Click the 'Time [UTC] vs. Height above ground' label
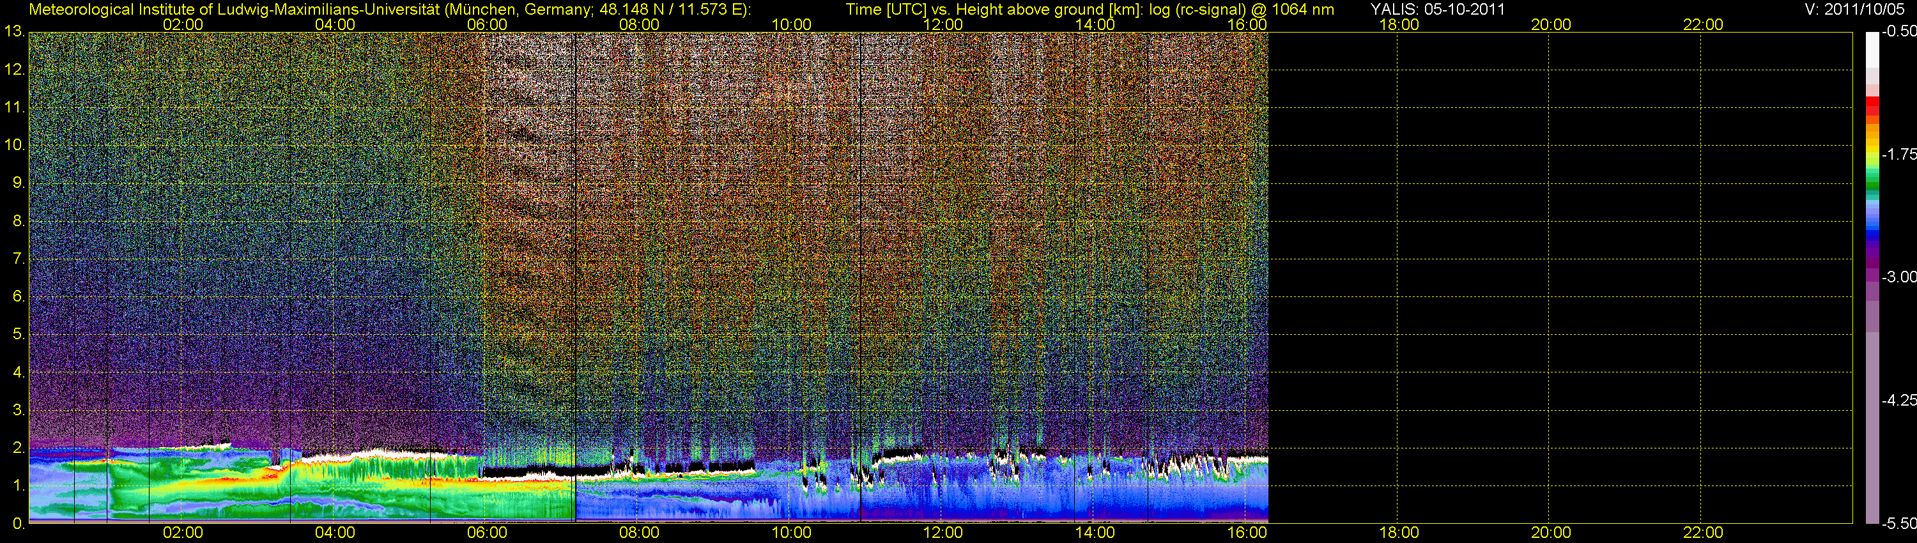The height and width of the screenshot is (543, 1917). [1089, 10]
